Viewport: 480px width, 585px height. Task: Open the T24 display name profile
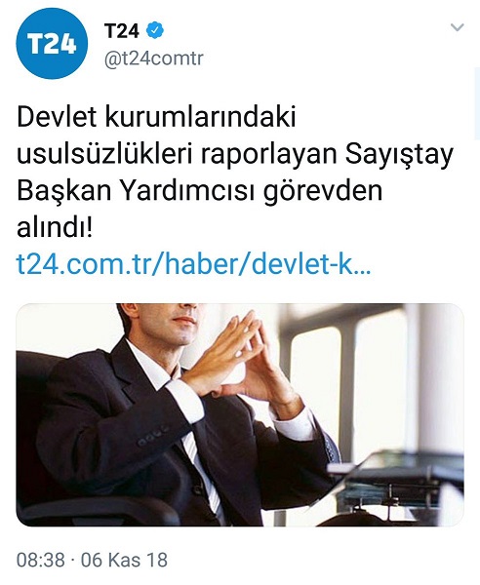122,30
